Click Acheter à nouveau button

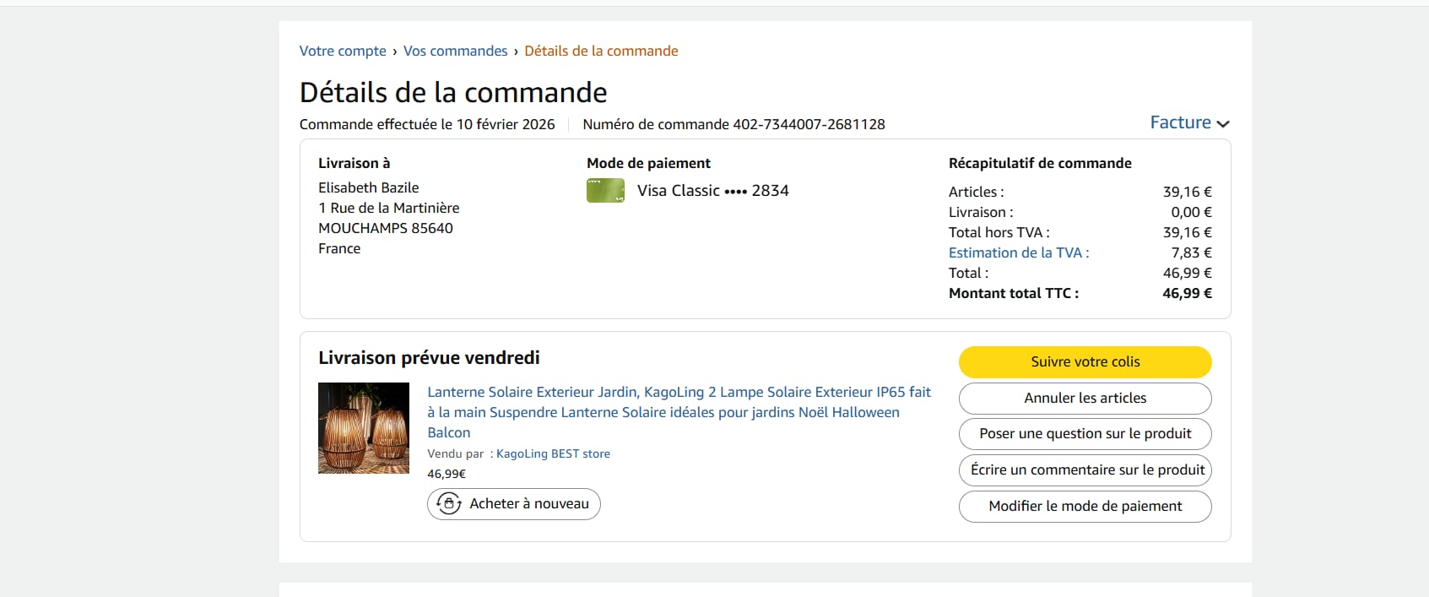coord(514,504)
